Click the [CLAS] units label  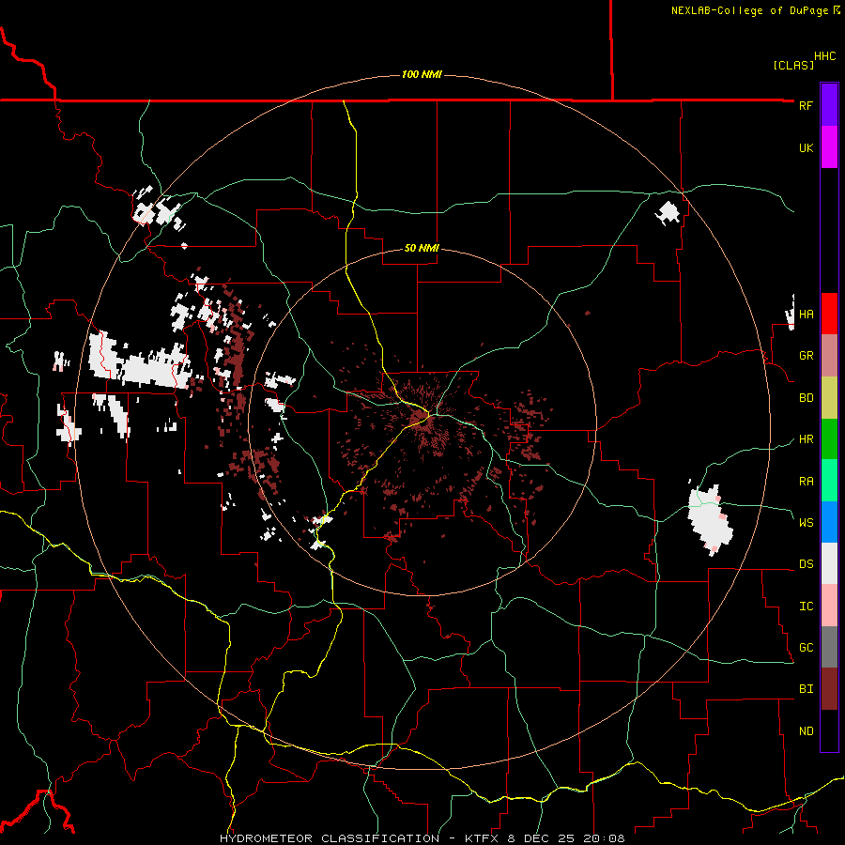793,65
